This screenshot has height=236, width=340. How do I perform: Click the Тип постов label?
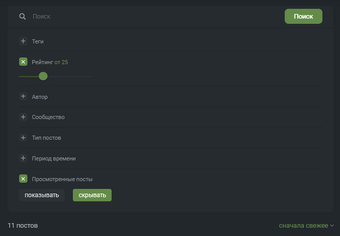click(47, 137)
